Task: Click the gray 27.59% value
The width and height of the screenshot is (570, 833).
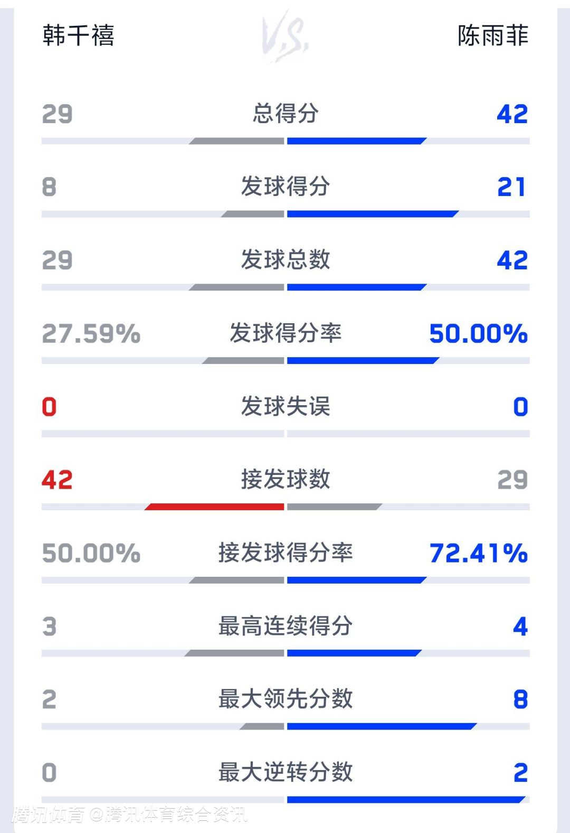Action: coord(91,333)
